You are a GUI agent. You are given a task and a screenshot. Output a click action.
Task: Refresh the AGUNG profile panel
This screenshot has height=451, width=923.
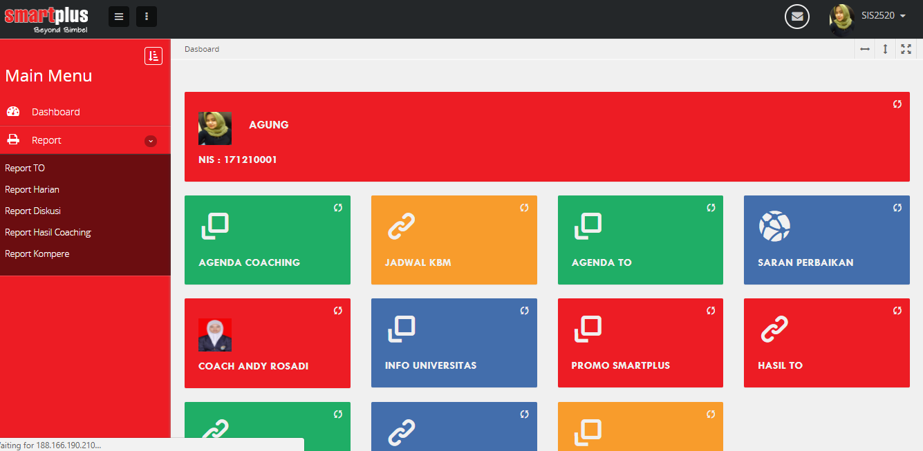[897, 104]
